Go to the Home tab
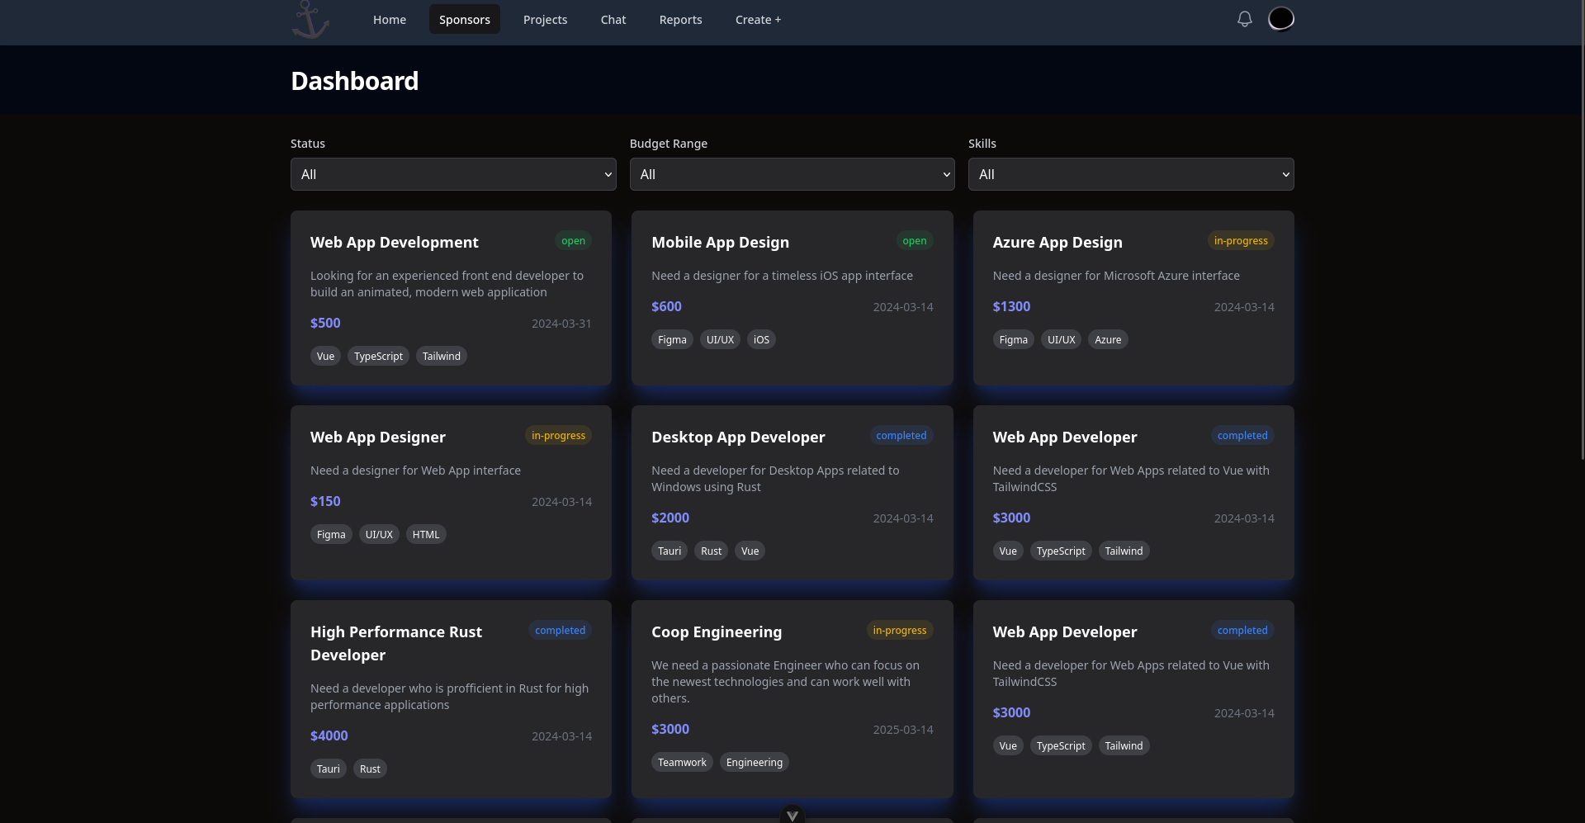The width and height of the screenshot is (1585, 823). 390,20
